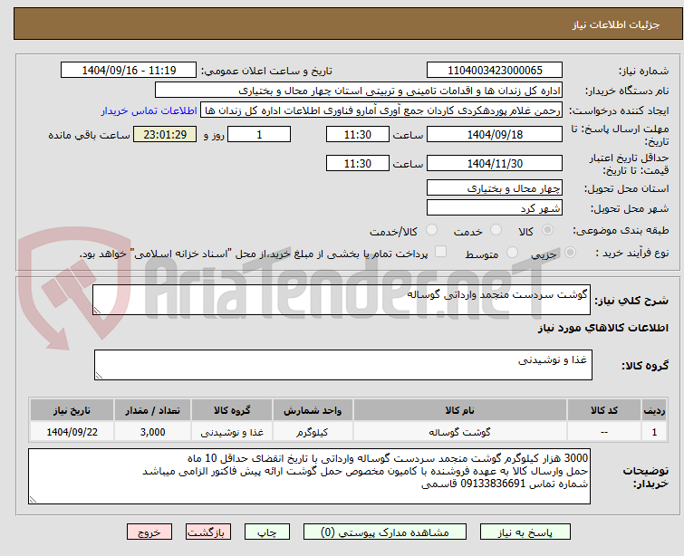Click the row number 1 cell
The image size is (684, 556).
coord(654,432)
